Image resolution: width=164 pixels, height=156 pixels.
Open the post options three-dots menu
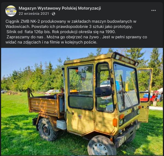[153, 10]
